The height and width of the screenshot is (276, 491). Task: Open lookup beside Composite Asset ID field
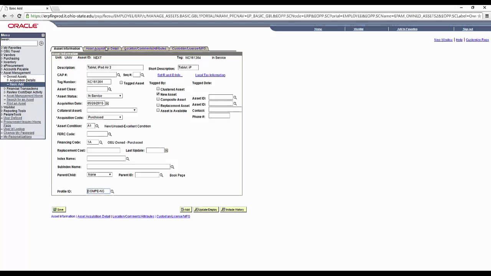tap(235, 98)
